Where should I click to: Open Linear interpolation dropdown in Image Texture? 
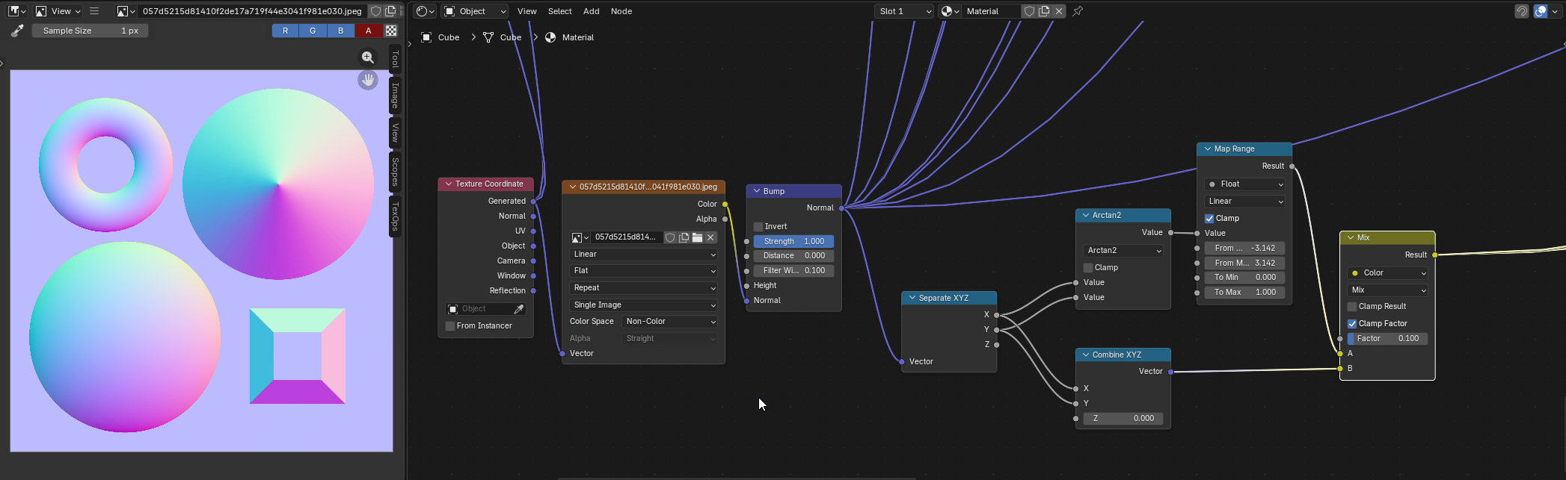coord(643,255)
